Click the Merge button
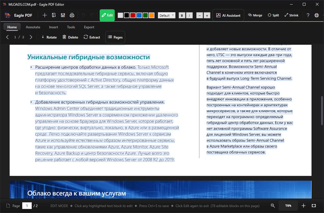The height and width of the screenshot is (213, 324). 255,15
